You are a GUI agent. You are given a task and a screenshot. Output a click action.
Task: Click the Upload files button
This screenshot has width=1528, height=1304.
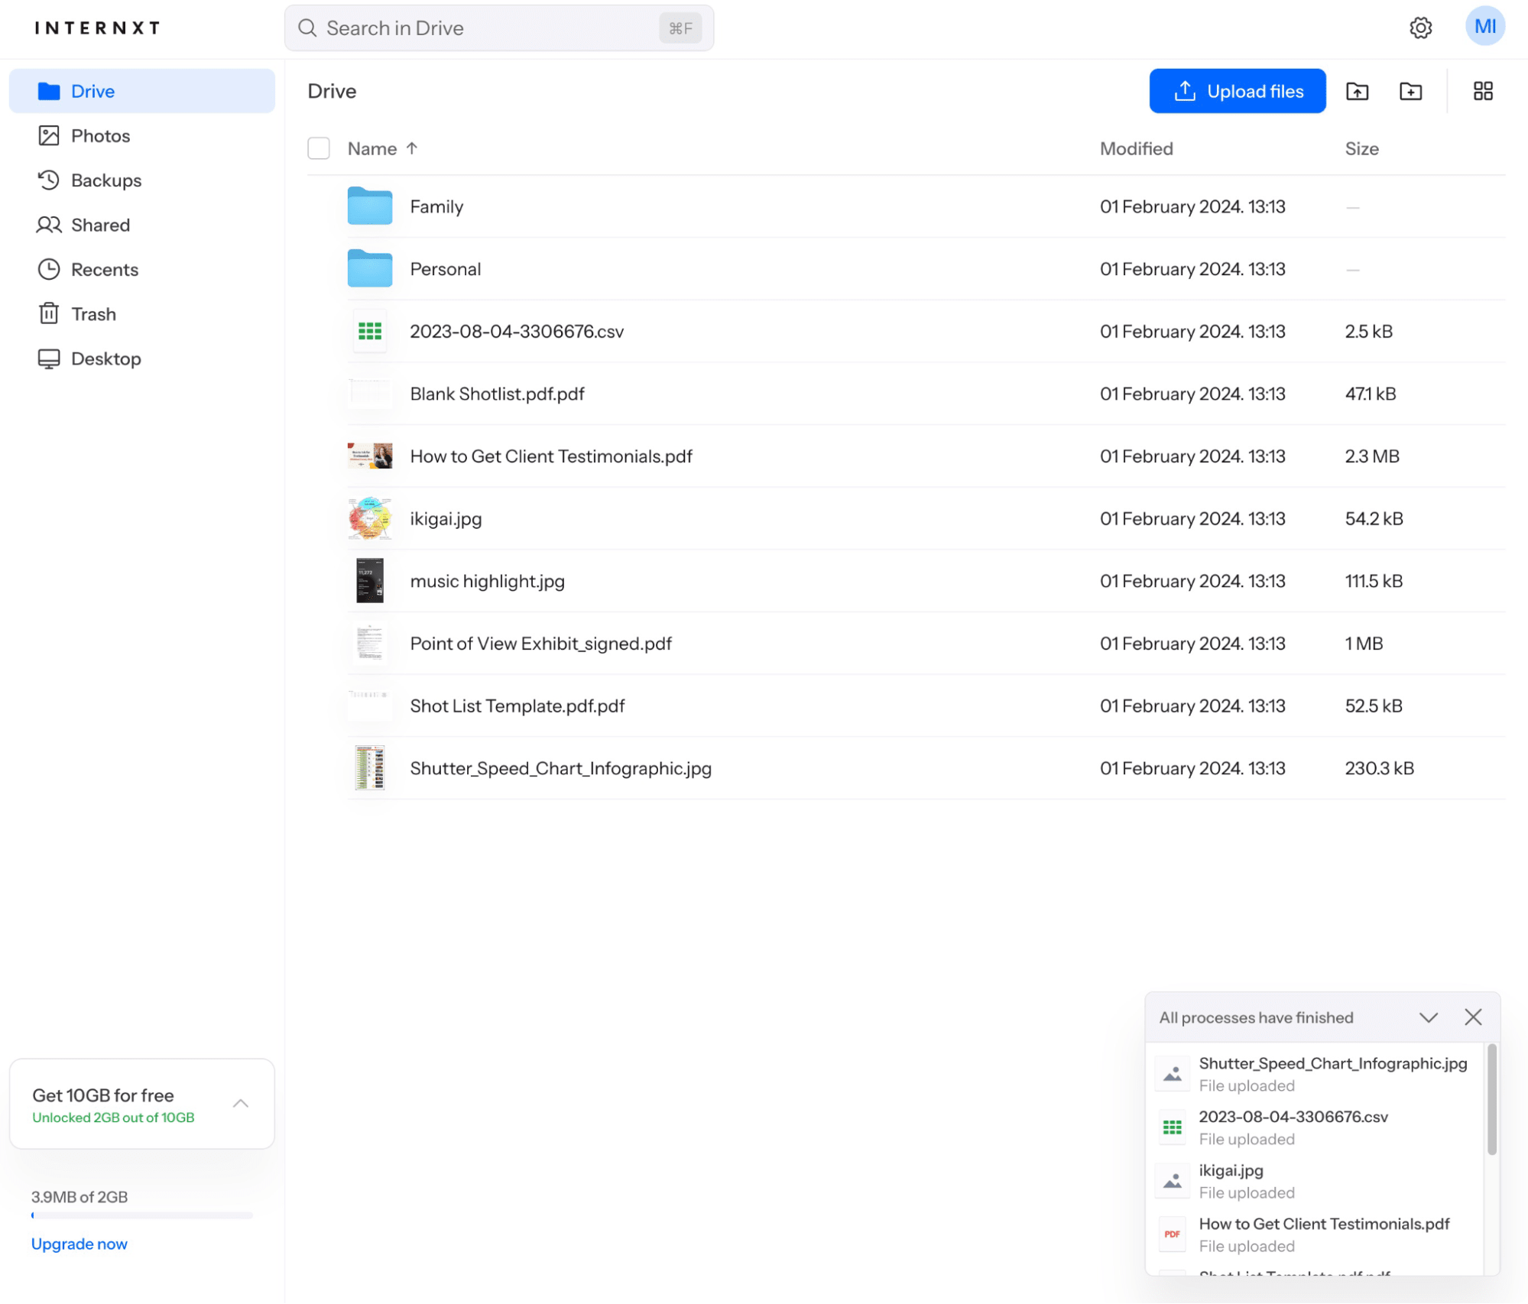point(1237,90)
